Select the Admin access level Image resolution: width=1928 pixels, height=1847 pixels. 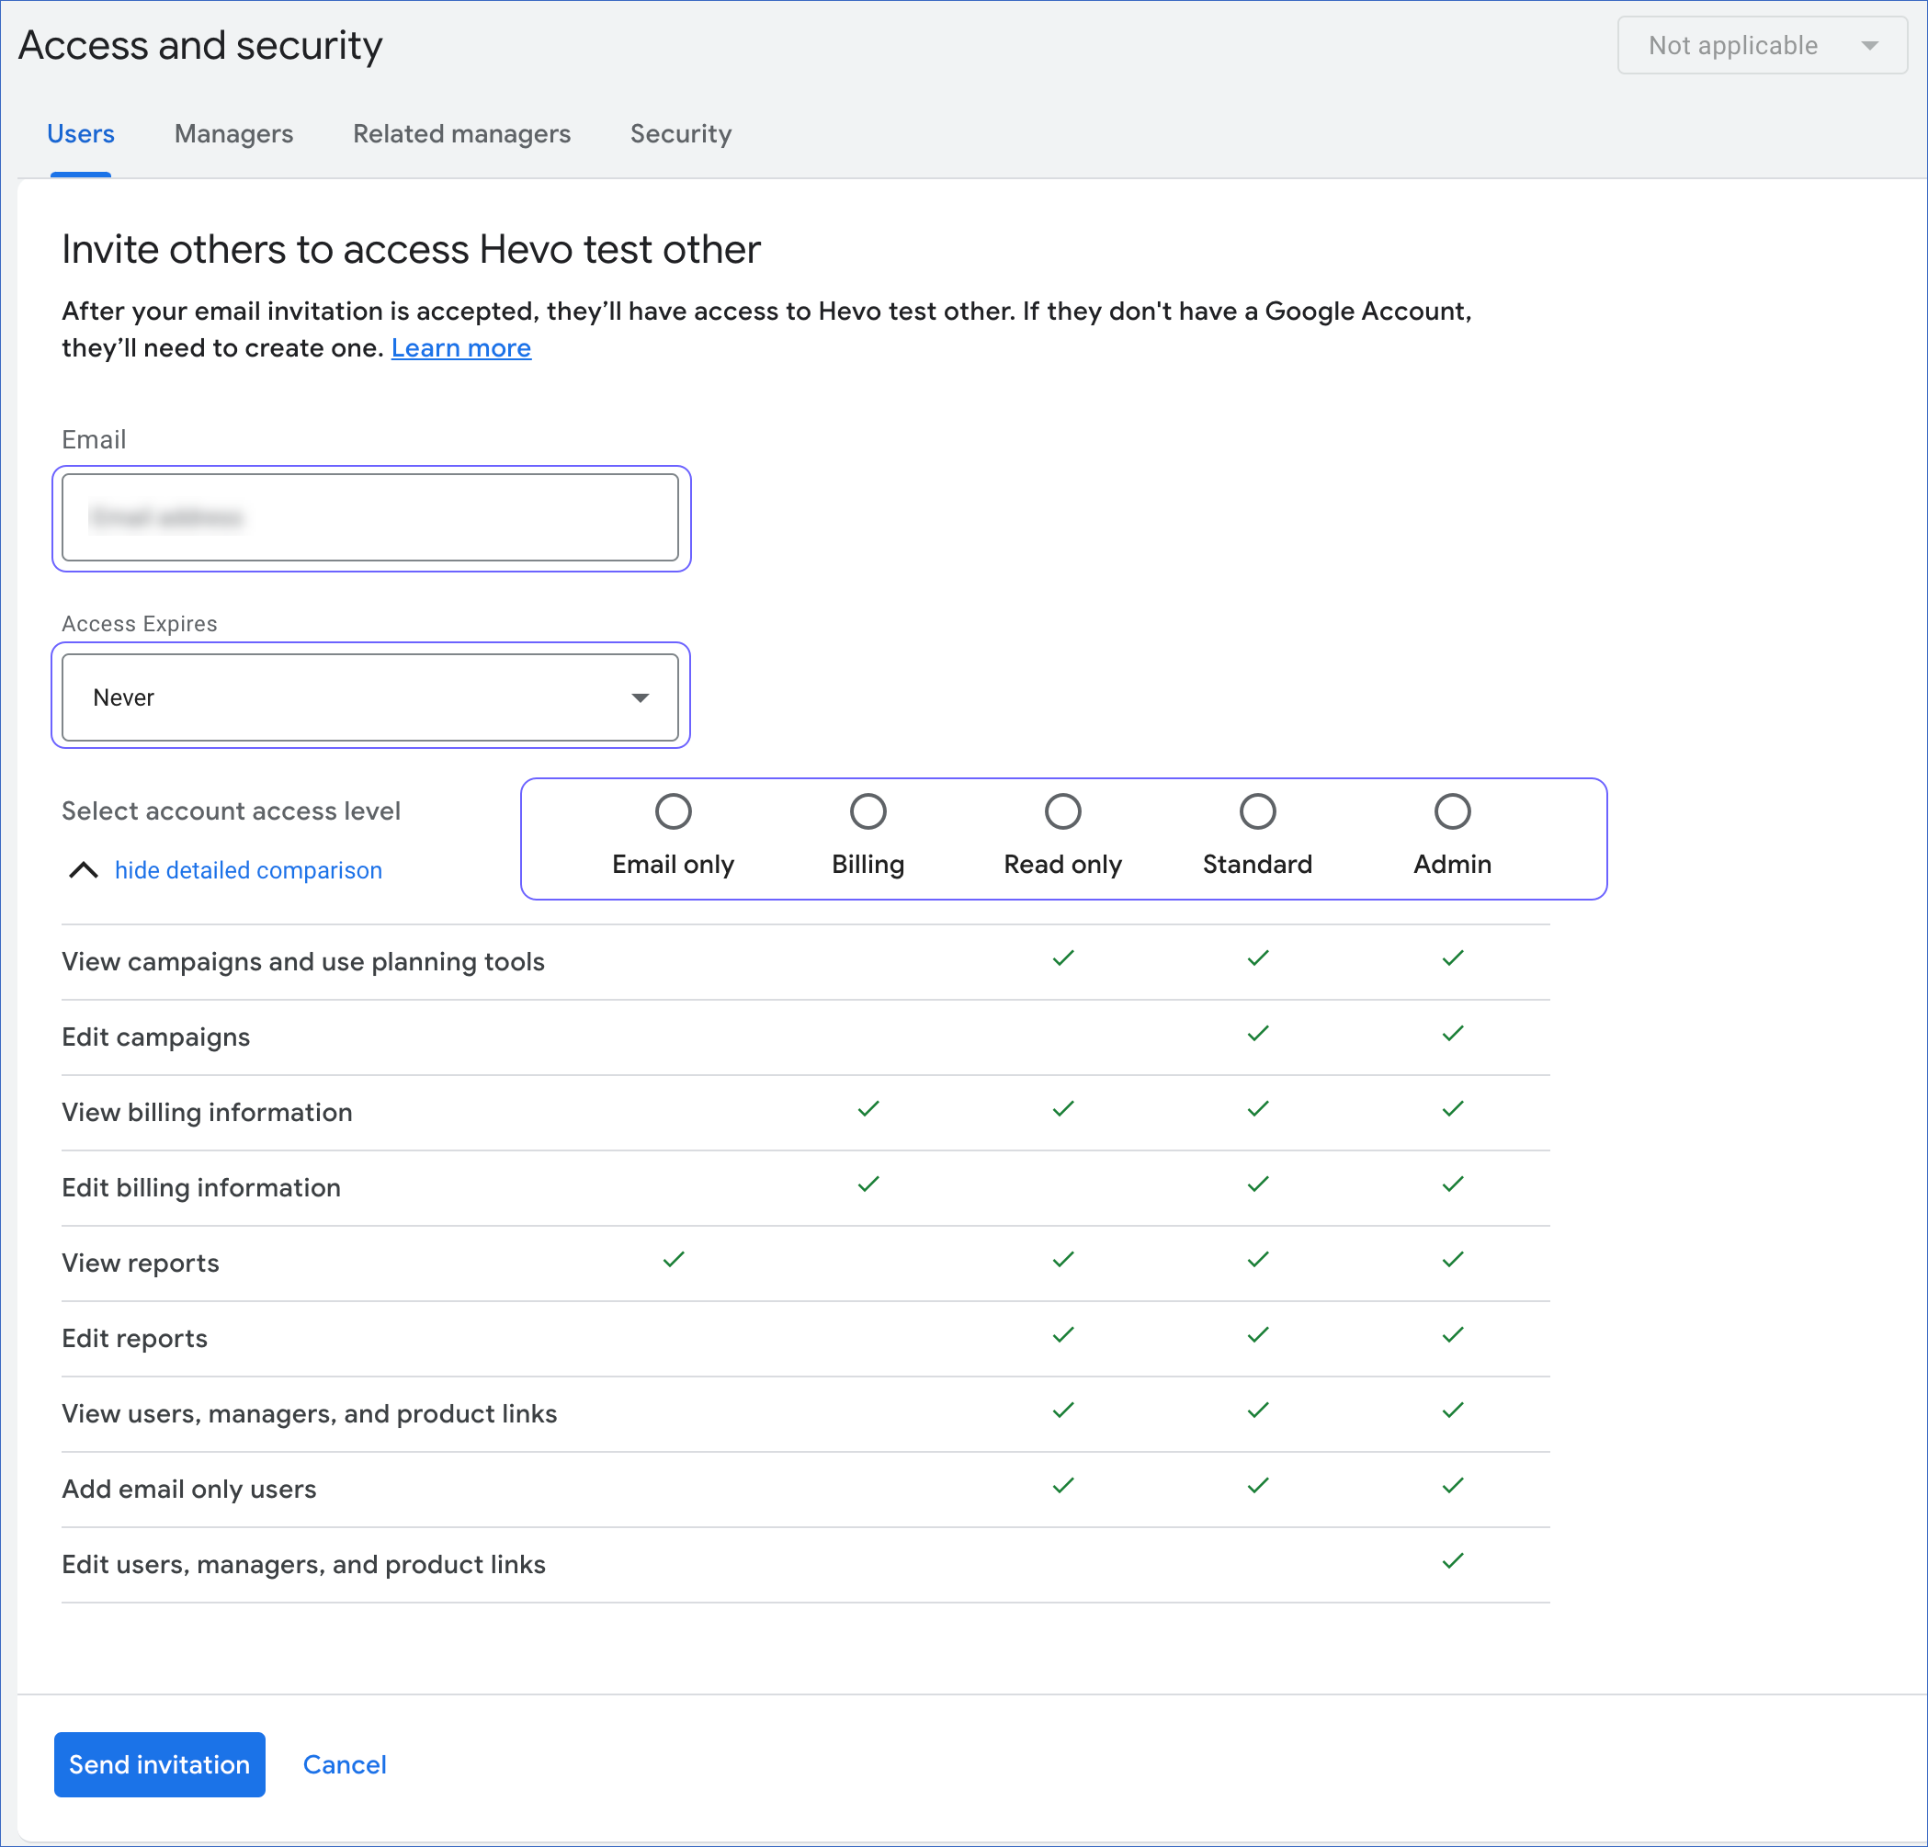click(1452, 811)
